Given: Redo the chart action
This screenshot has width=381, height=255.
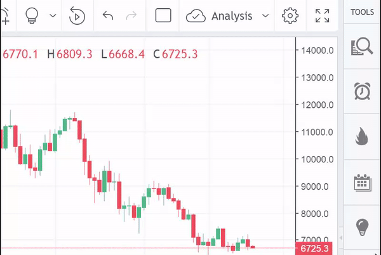Looking at the screenshot, I should tap(131, 16).
